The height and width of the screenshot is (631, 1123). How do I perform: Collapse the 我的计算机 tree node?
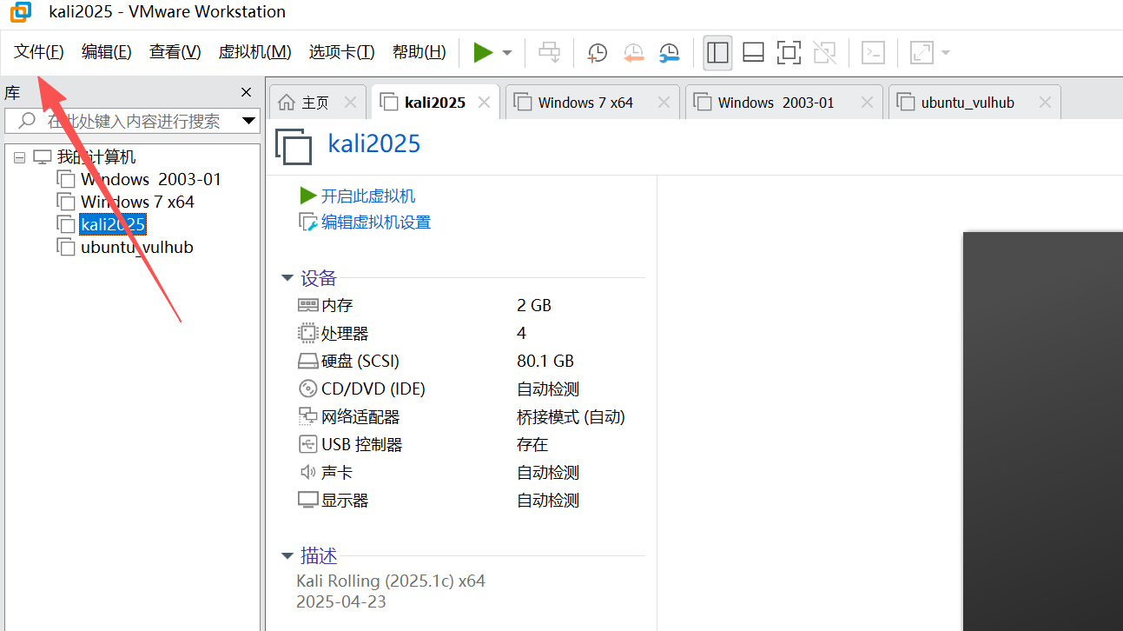(20, 157)
